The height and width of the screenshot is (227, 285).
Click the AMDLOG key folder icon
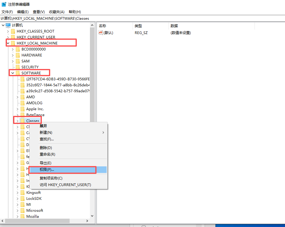23,103
